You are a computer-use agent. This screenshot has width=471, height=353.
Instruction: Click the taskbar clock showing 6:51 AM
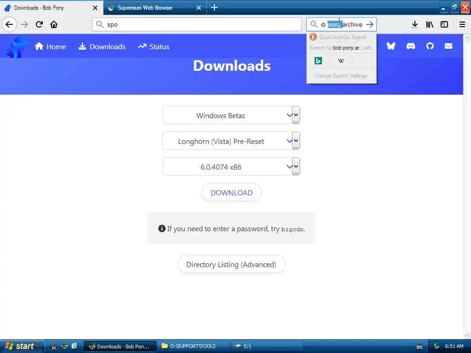454,346
